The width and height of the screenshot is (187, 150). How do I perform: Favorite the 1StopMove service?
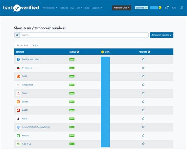pyautogui.click(x=143, y=85)
